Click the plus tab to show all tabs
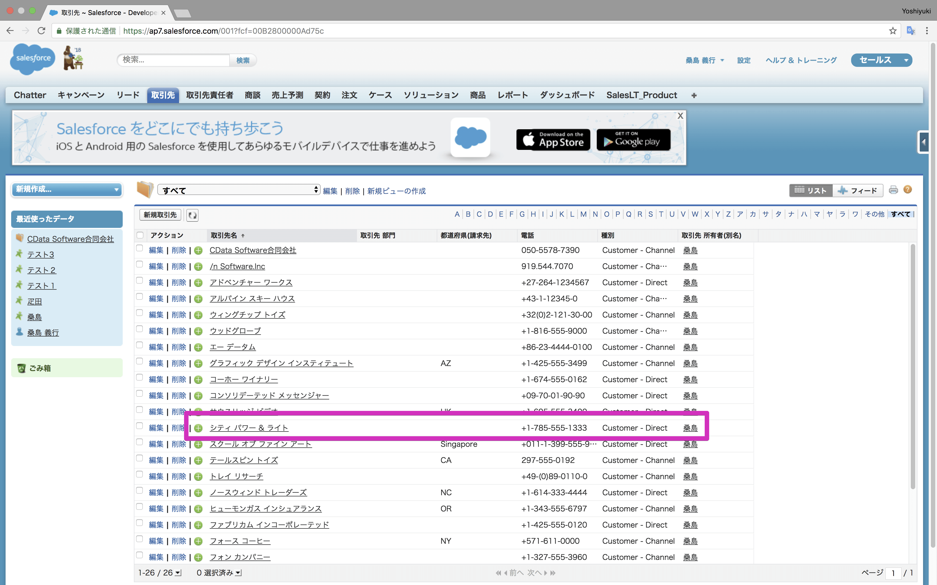Viewport: 937px width, 585px height. coord(694,95)
